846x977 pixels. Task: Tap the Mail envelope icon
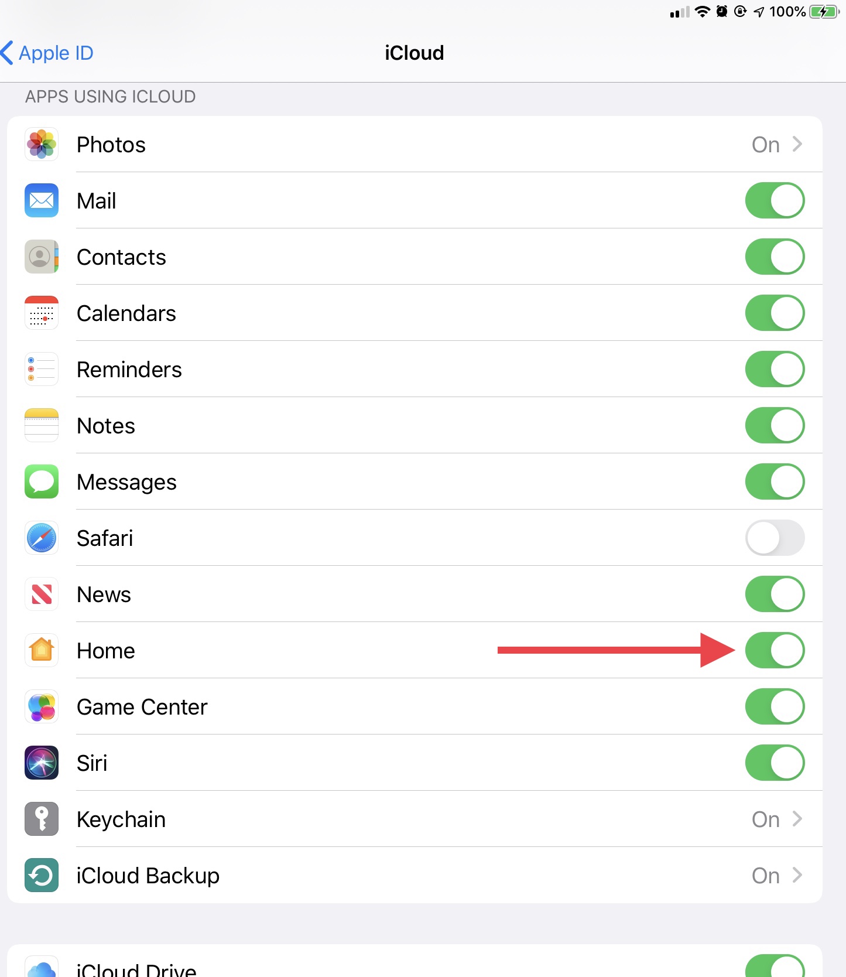click(42, 200)
